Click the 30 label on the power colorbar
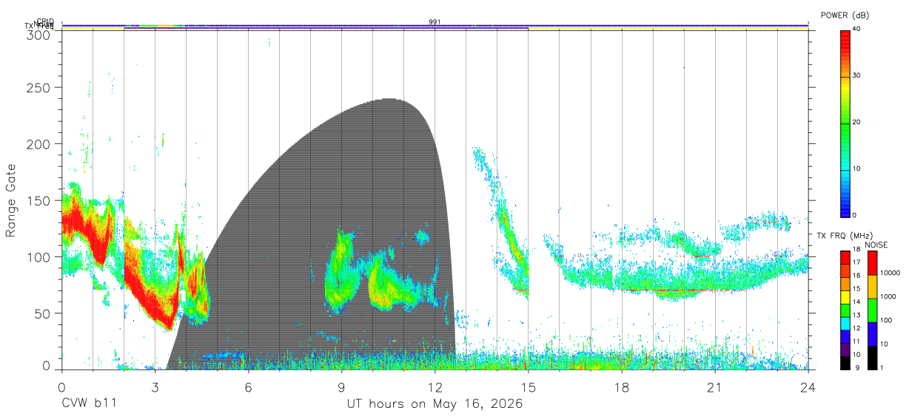Screen dimensions: 909x419 pos(856,75)
